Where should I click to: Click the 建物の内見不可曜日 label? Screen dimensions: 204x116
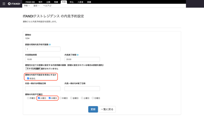click(34, 94)
